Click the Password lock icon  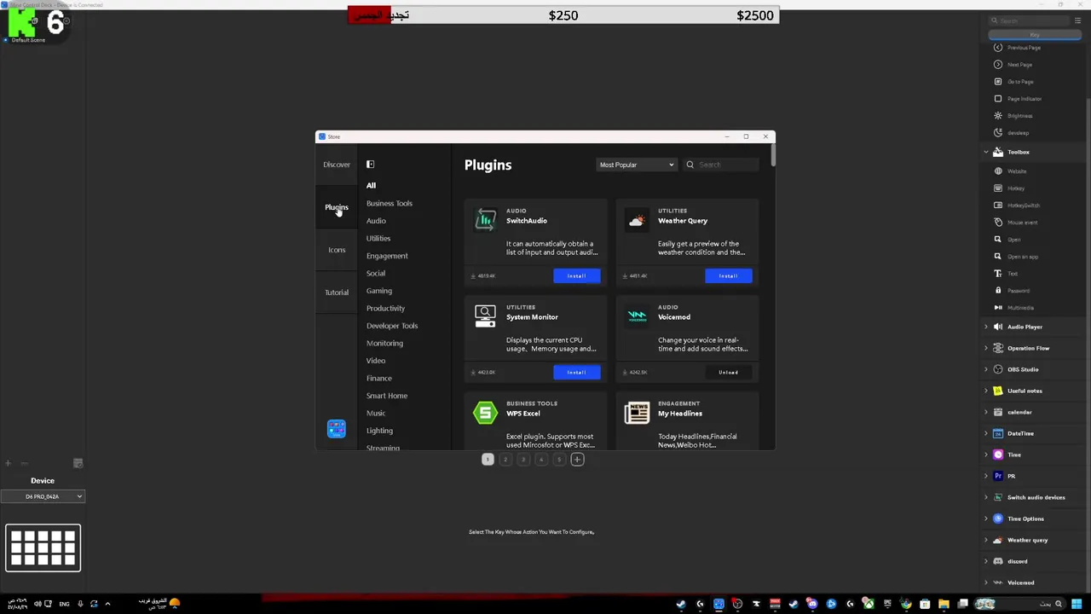coord(998,291)
